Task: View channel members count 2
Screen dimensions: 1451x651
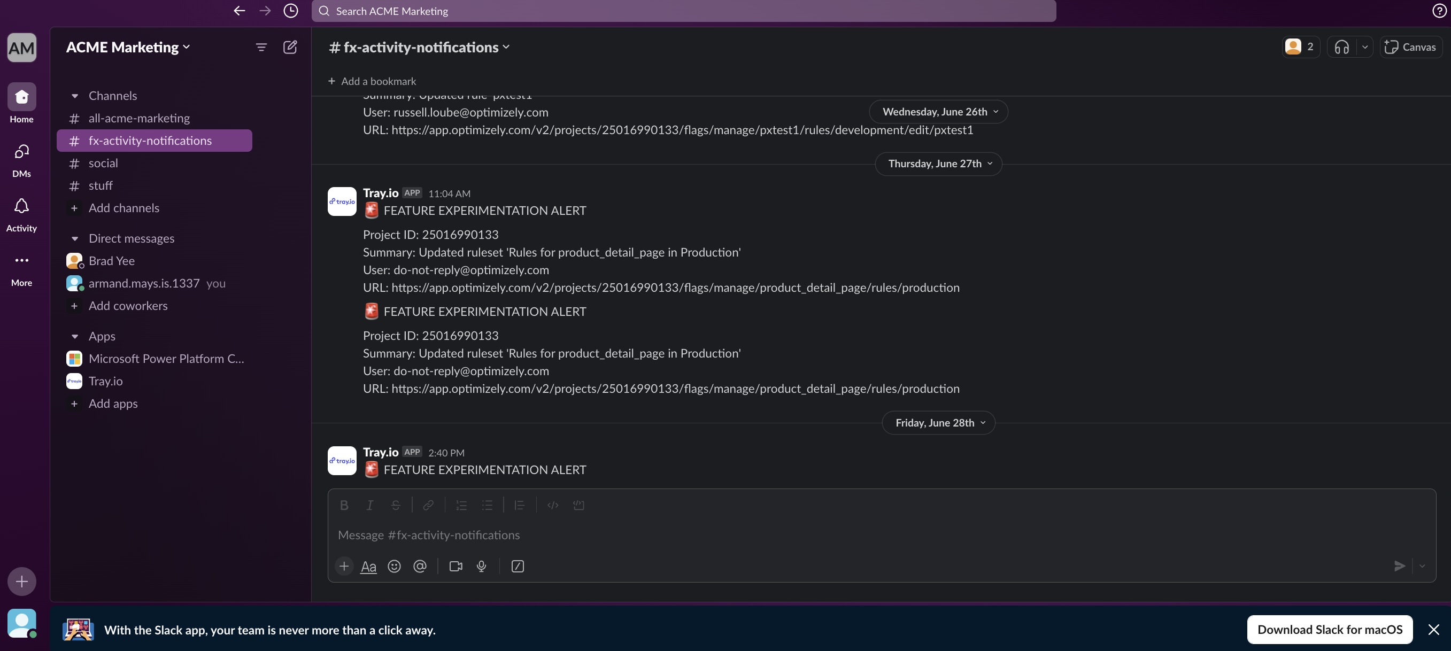Action: point(1301,48)
